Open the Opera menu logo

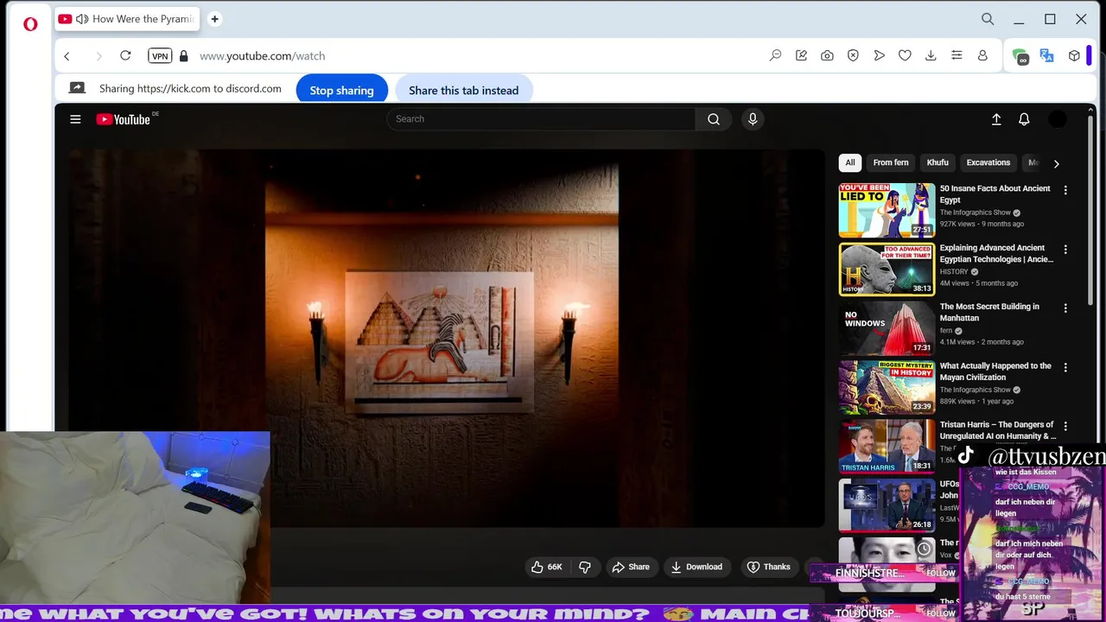(x=30, y=24)
